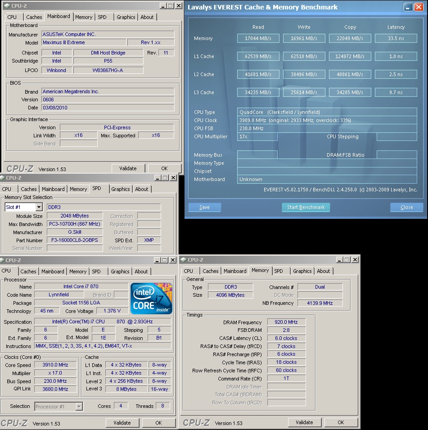Select the Mainboard tab in the Memory Slot Selection window

[53, 189]
